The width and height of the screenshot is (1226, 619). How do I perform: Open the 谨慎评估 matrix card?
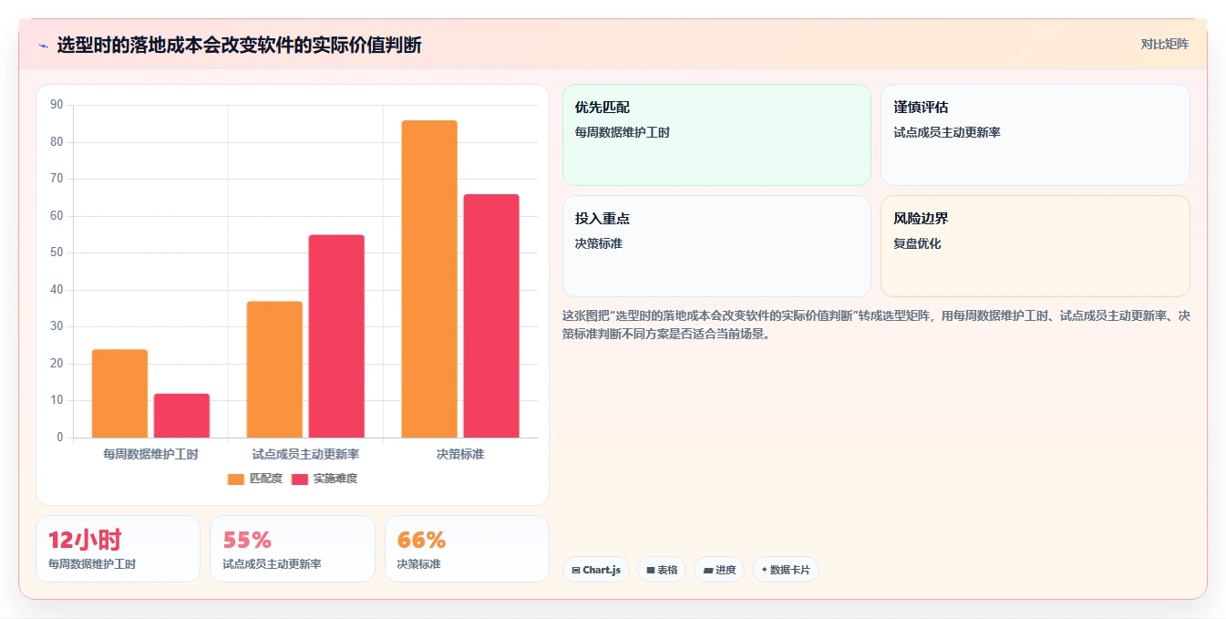point(1035,135)
